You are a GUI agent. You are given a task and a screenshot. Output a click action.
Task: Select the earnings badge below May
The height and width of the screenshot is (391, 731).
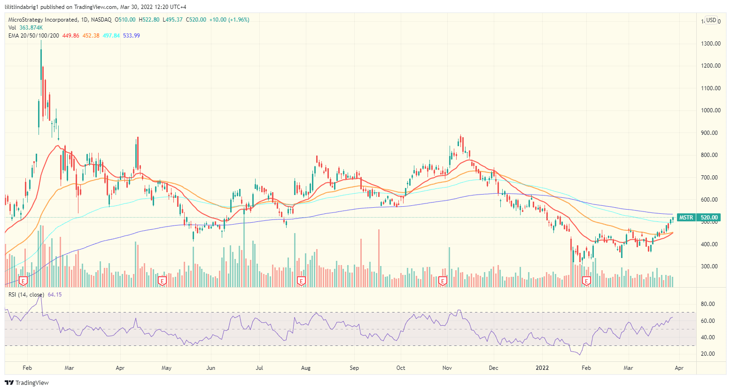(162, 281)
